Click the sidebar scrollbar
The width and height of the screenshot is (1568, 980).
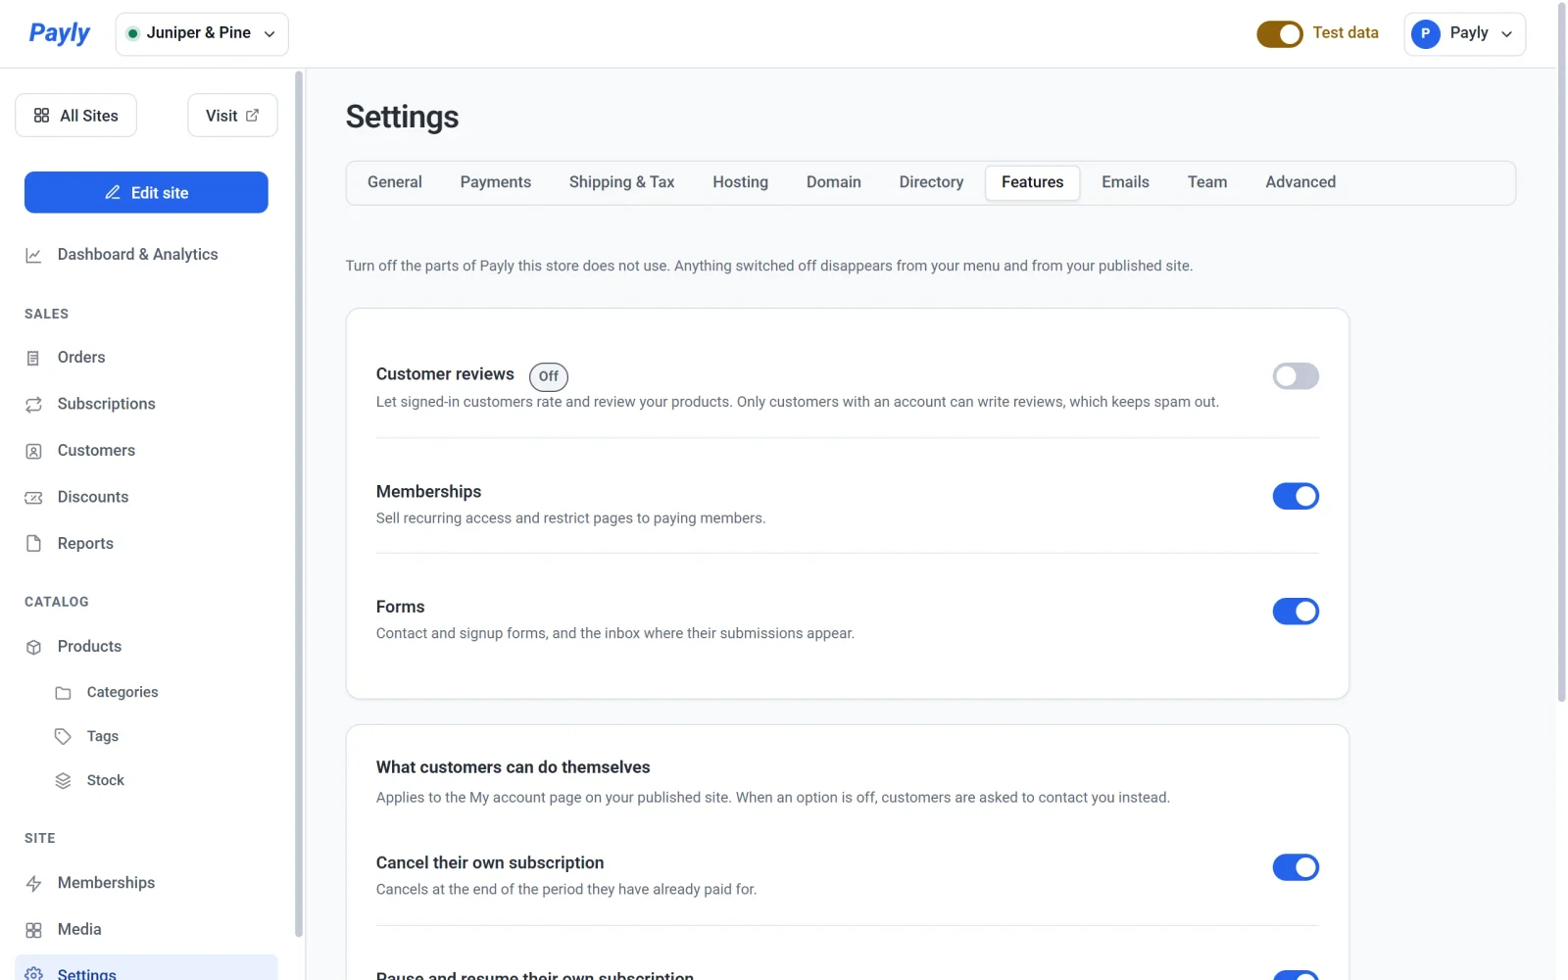pos(299,504)
